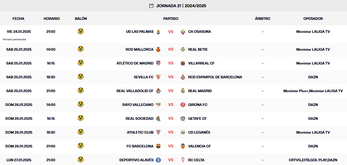Click the VS text in Real Sociedad match
347x165 pixels.
coord(171,119)
